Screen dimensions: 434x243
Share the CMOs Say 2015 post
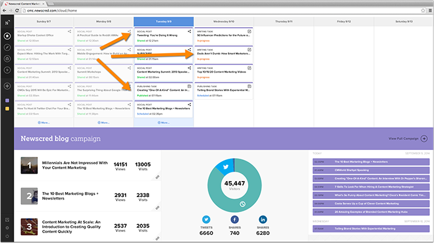(69, 86)
